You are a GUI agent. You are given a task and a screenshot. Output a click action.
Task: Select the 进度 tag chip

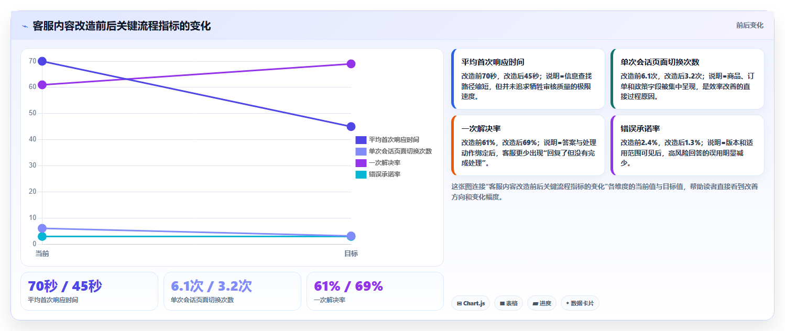(x=542, y=303)
